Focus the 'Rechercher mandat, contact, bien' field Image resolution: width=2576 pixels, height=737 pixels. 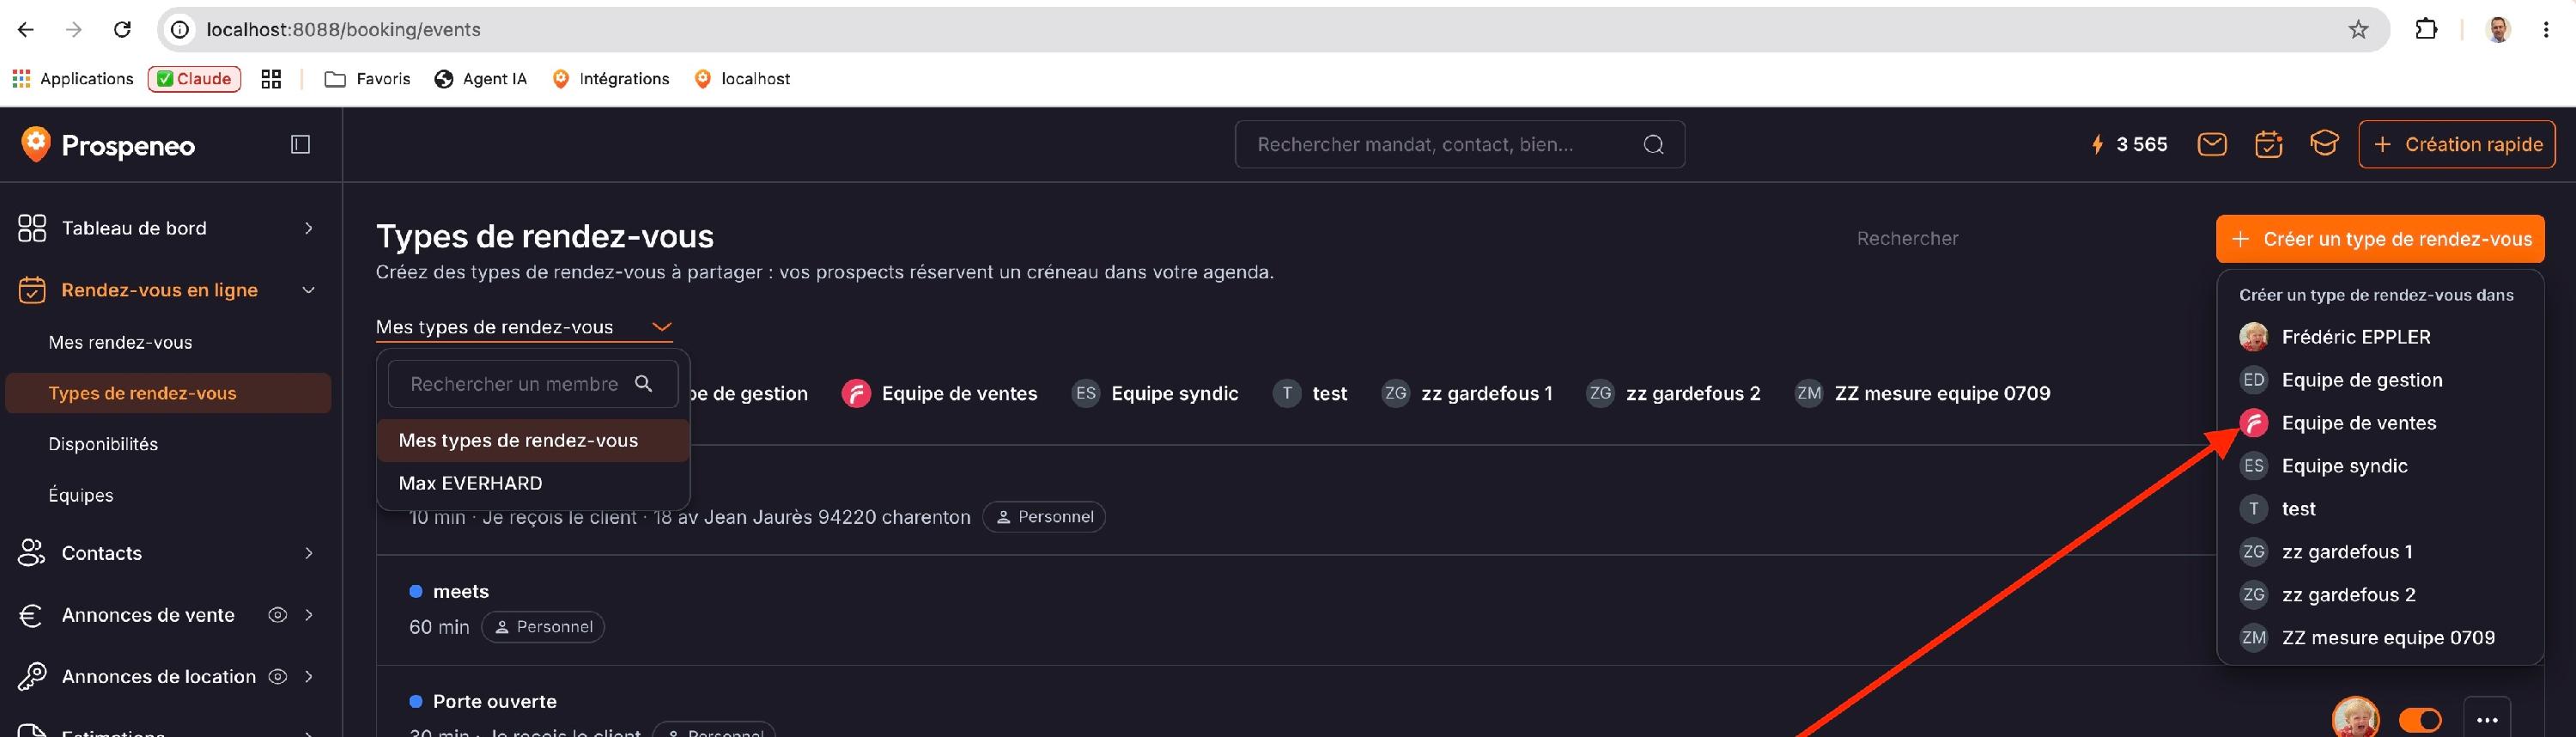[1459, 145]
